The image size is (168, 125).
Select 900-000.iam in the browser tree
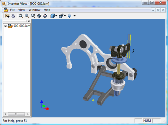point(22,26)
